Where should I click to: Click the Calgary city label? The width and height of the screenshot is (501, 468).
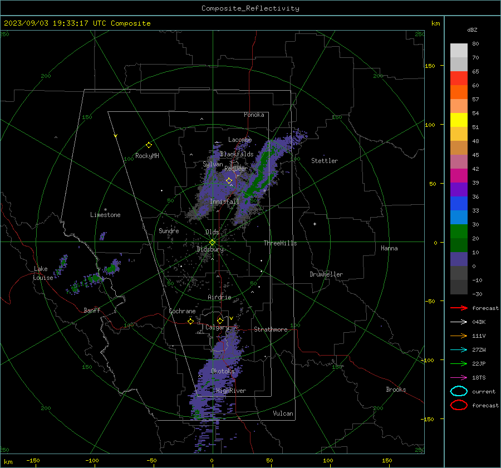point(217,327)
